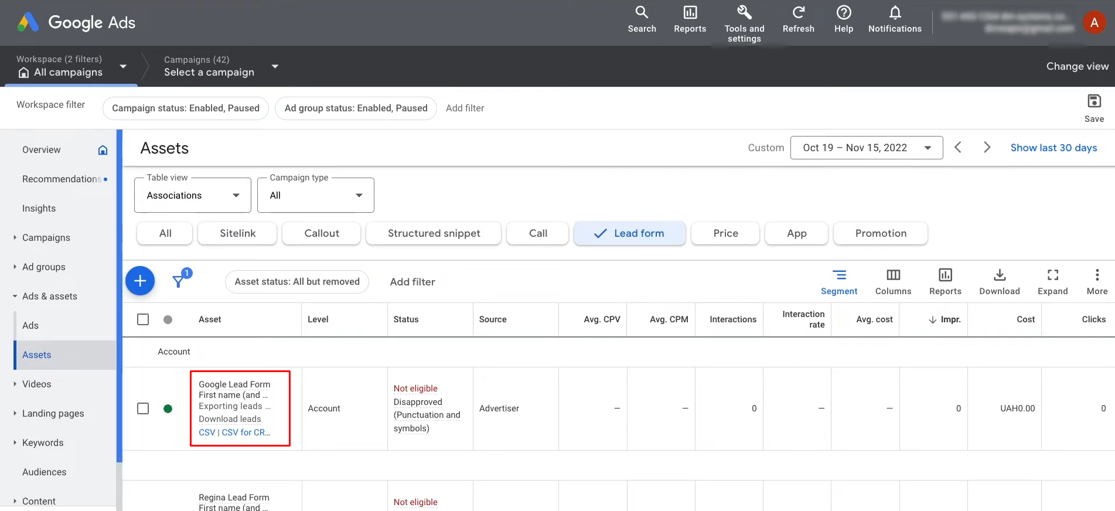The width and height of the screenshot is (1115, 511).
Task: Click the status dot column header
Action: [168, 319]
